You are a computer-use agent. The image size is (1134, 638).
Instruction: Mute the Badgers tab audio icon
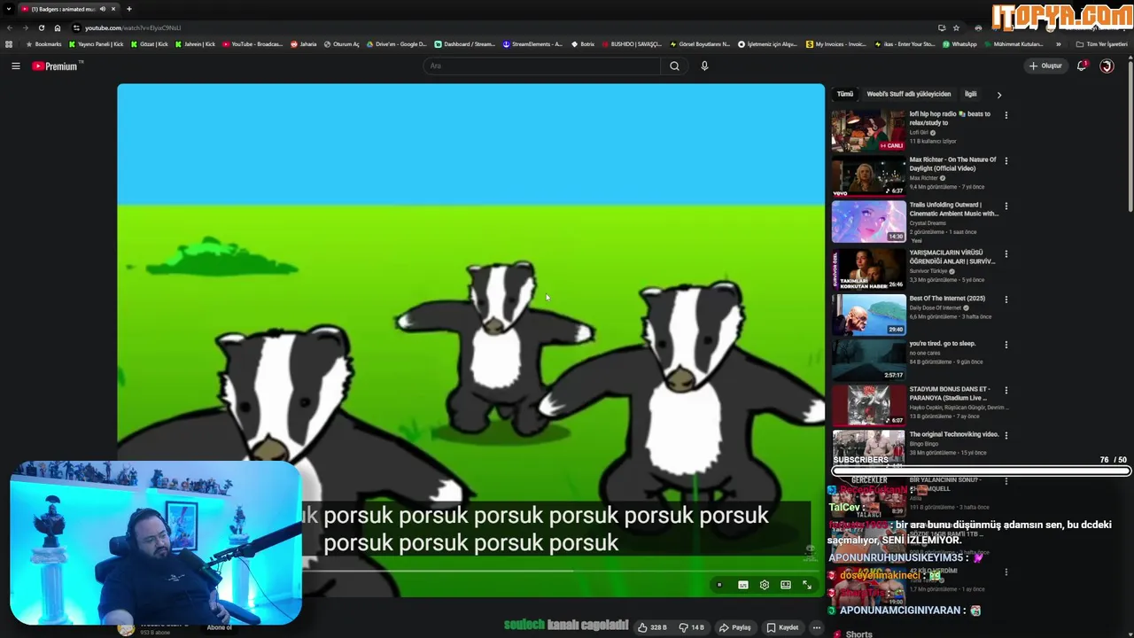102,9
